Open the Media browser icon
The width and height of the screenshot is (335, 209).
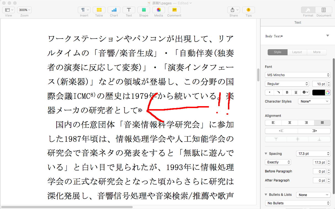pyautogui.click(x=158, y=10)
